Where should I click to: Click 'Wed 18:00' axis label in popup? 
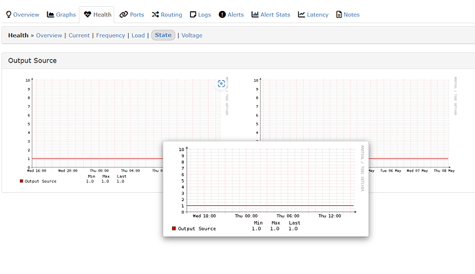coord(204,216)
